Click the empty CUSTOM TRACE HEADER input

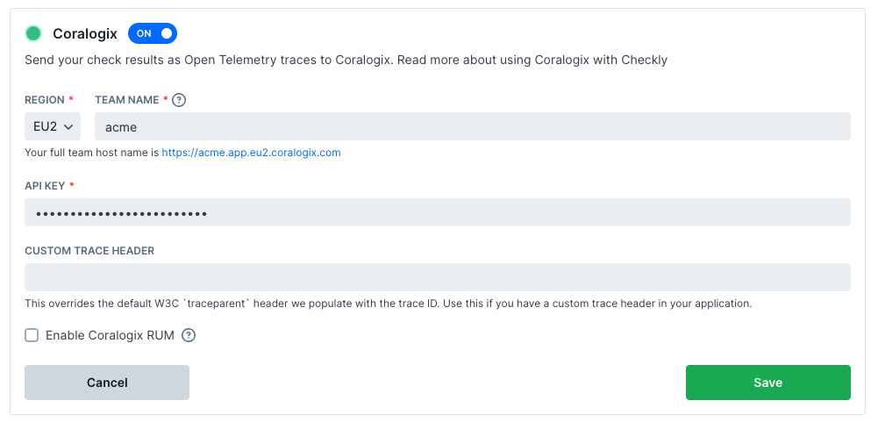pos(437,277)
